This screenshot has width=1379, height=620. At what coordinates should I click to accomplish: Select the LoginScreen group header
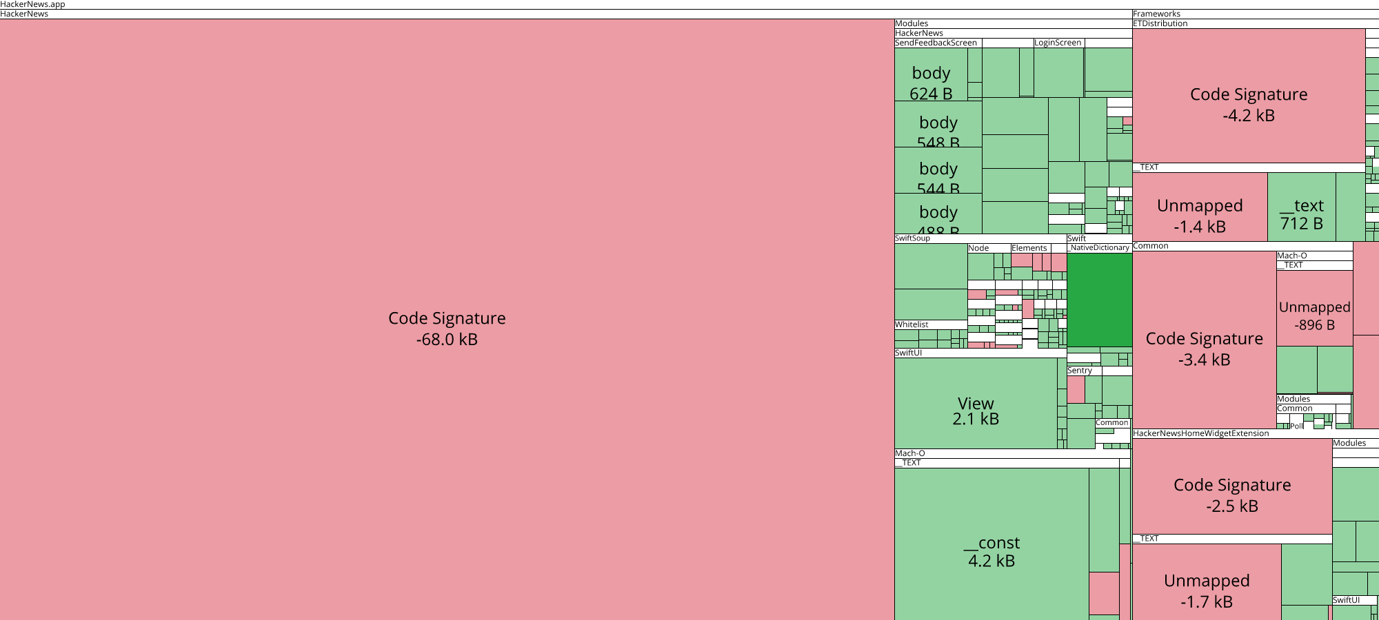pyautogui.click(x=1056, y=43)
